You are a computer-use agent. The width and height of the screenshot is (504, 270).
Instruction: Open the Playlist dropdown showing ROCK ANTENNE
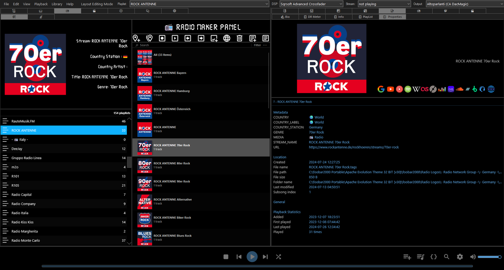(199, 4)
